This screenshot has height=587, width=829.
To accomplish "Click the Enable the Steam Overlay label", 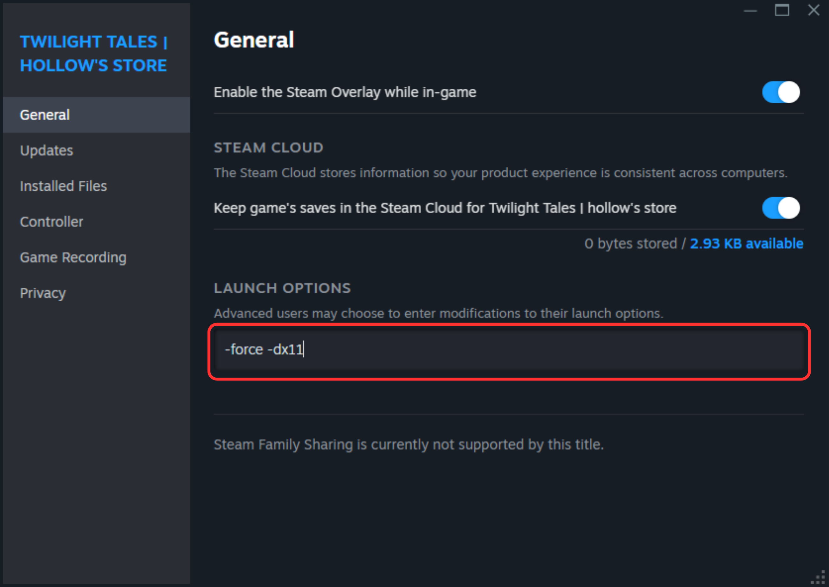I will [345, 93].
